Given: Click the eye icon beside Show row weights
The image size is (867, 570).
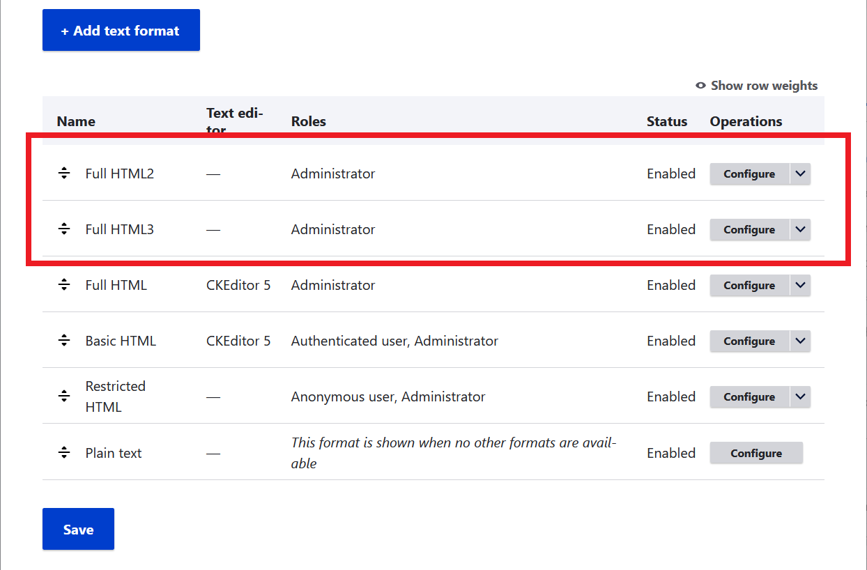Looking at the screenshot, I should point(700,85).
